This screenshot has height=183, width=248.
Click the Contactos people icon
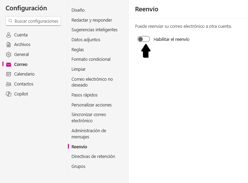pyautogui.click(x=9, y=84)
